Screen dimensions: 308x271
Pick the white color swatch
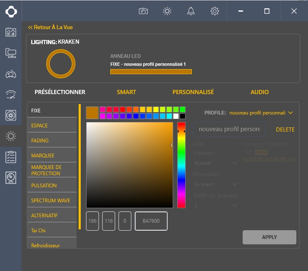pyautogui.click(x=176, y=116)
